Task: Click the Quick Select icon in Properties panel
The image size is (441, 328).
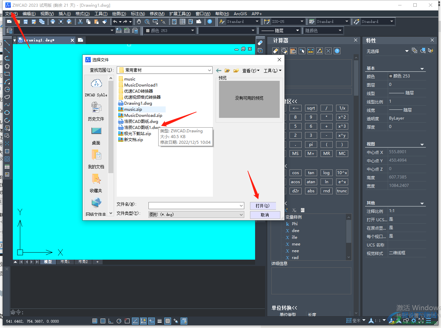Action: click(x=431, y=51)
